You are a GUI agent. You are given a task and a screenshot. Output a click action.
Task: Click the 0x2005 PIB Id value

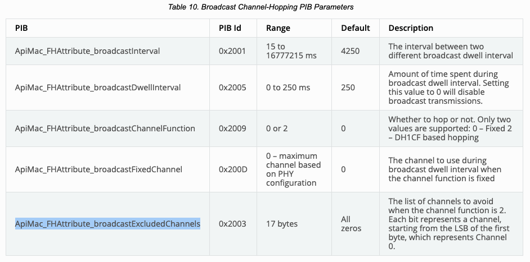(232, 88)
